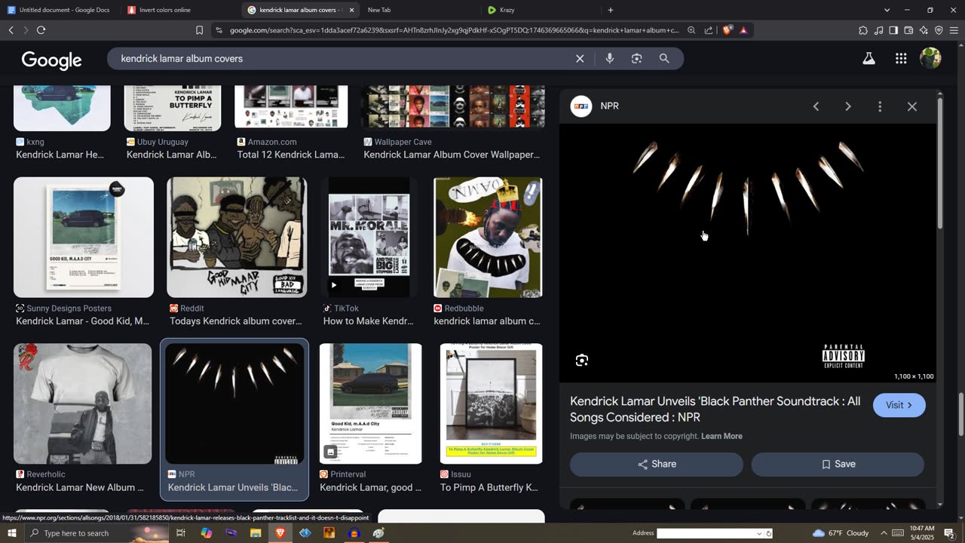The width and height of the screenshot is (965, 543).
Task: Close the image preview panel
Action: coord(912,106)
